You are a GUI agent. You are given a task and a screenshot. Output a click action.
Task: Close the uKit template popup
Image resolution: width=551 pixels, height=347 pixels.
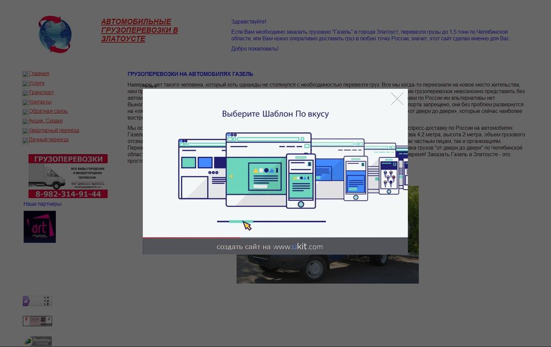pyautogui.click(x=397, y=99)
